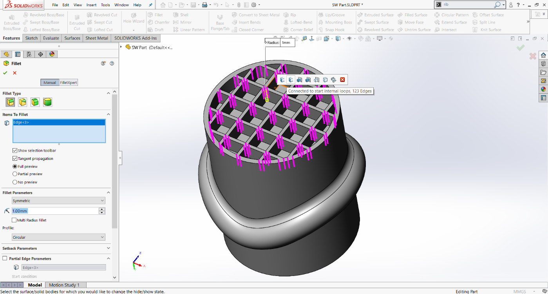The width and height of the screenshot is (548, 294).
Task: Click the Motion Study 1 tab button
Action: [65, 285]
